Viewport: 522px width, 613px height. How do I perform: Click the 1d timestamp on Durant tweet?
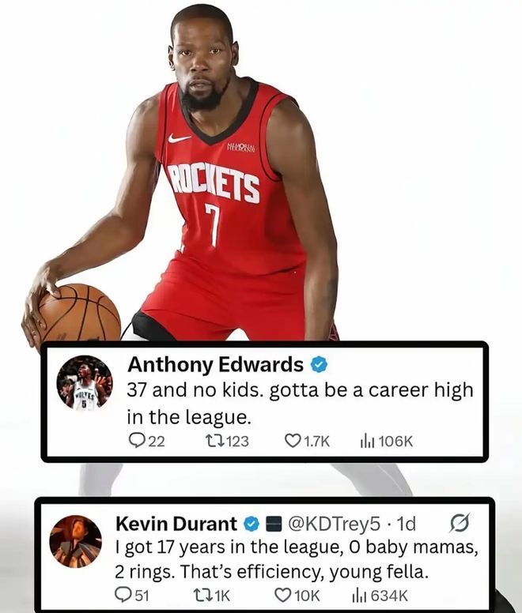(407, 524)
